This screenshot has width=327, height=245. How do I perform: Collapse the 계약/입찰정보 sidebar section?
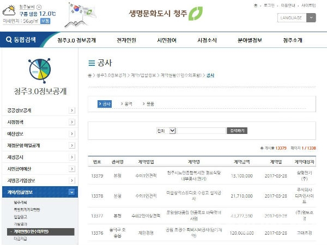point(72,192)
